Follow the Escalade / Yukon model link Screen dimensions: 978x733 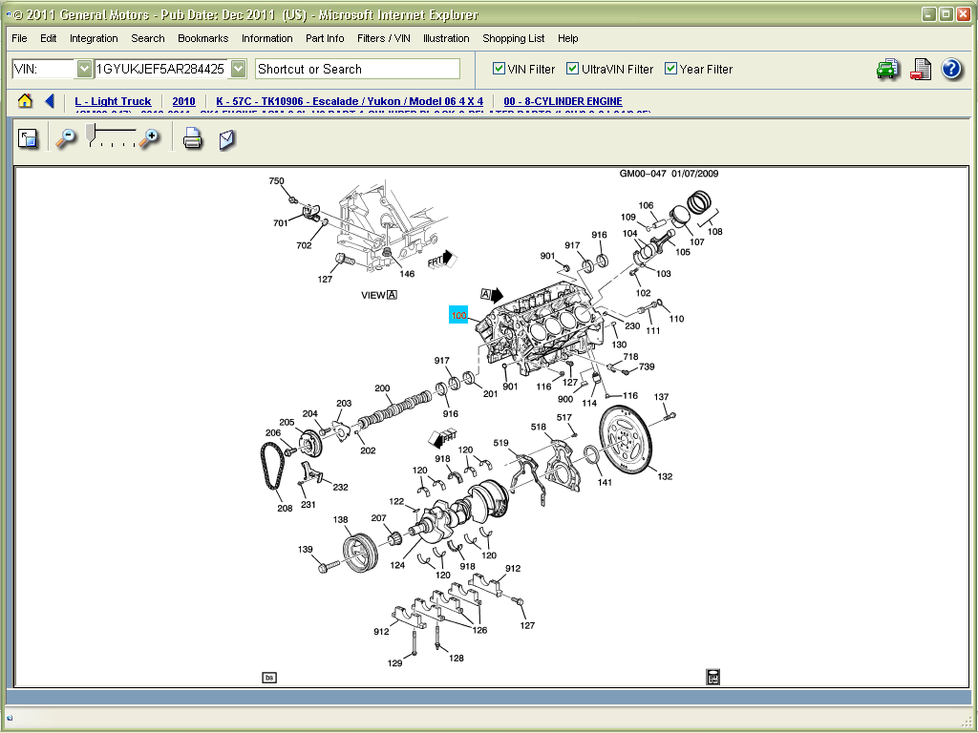tap(350, 101)
